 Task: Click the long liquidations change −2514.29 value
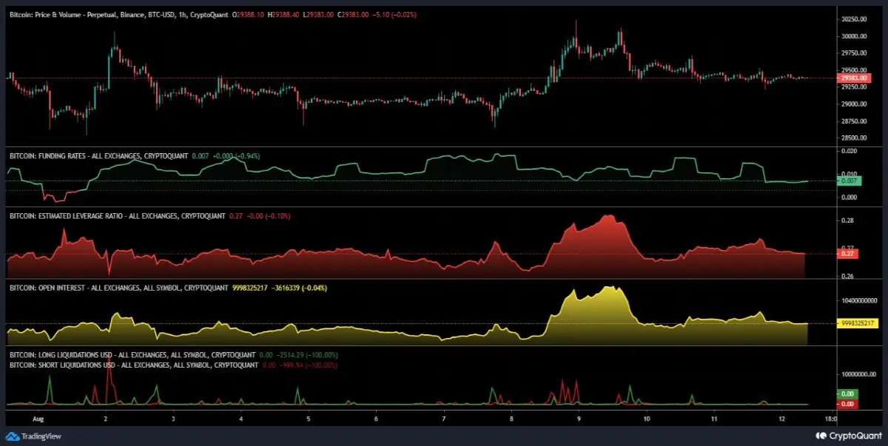[292, 355]
